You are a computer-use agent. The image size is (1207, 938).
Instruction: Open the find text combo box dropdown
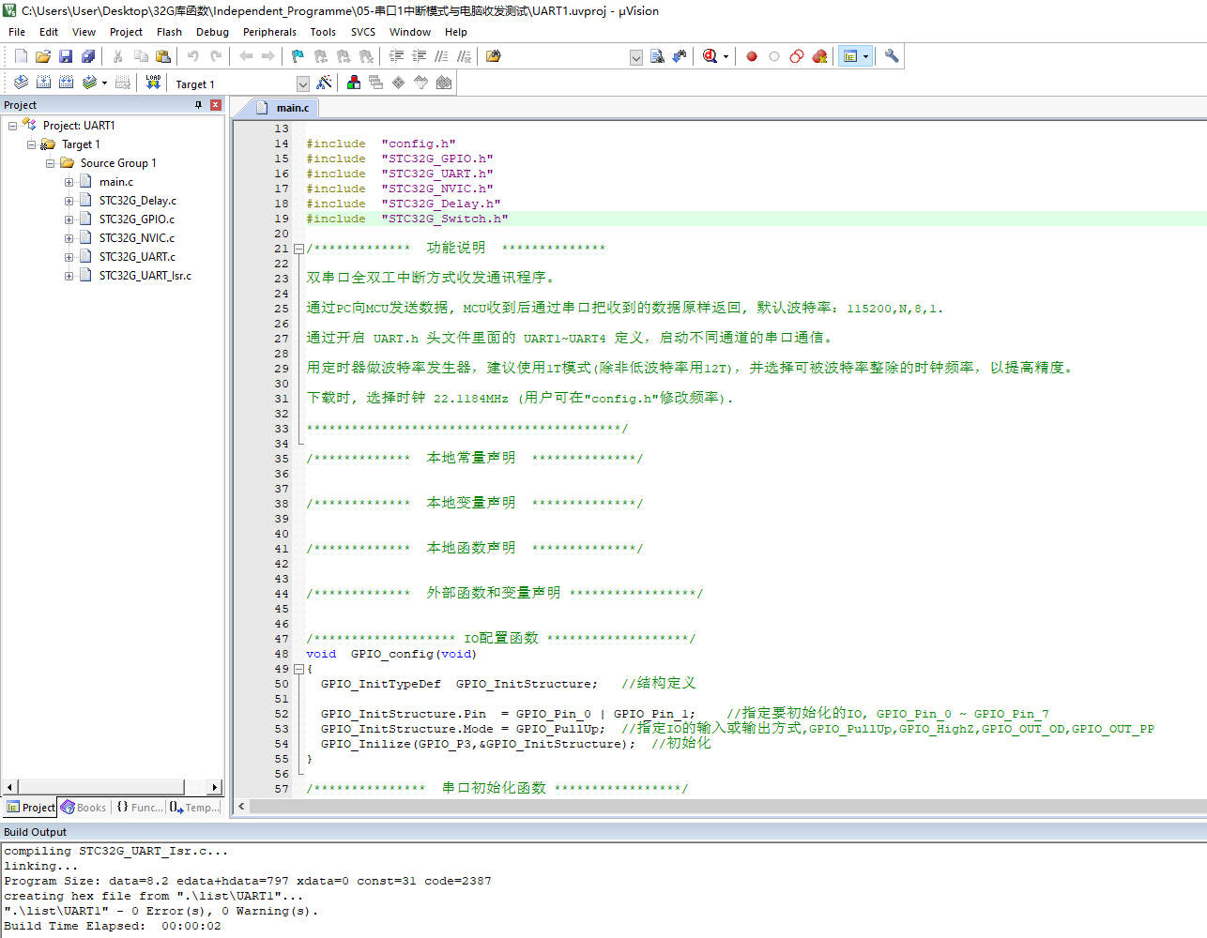[x=635, y=57]
